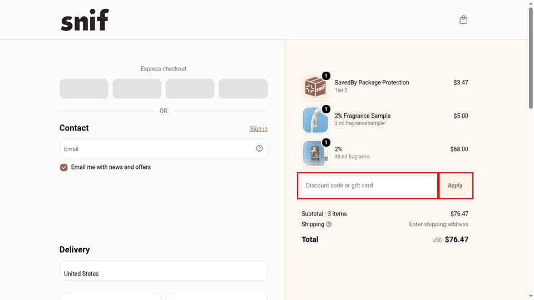
Task: Click the $3.47 price text
Action: tap(461, 82)
